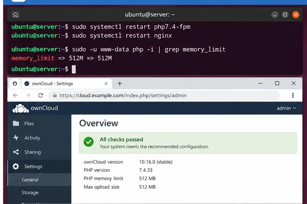Close the terminal with orange X button

tap(296, 15)
